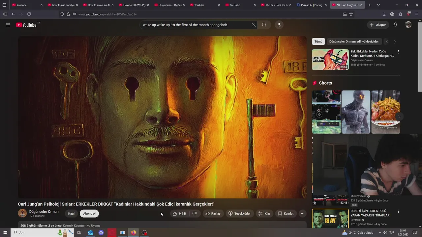Reload the current page
Screen dimensions: 422x237
click(29, 14)
